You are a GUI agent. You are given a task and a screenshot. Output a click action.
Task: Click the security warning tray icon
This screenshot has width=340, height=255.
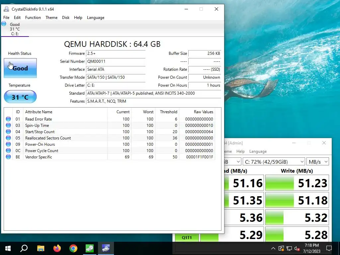pyautogui.click(x=281, y=248)
